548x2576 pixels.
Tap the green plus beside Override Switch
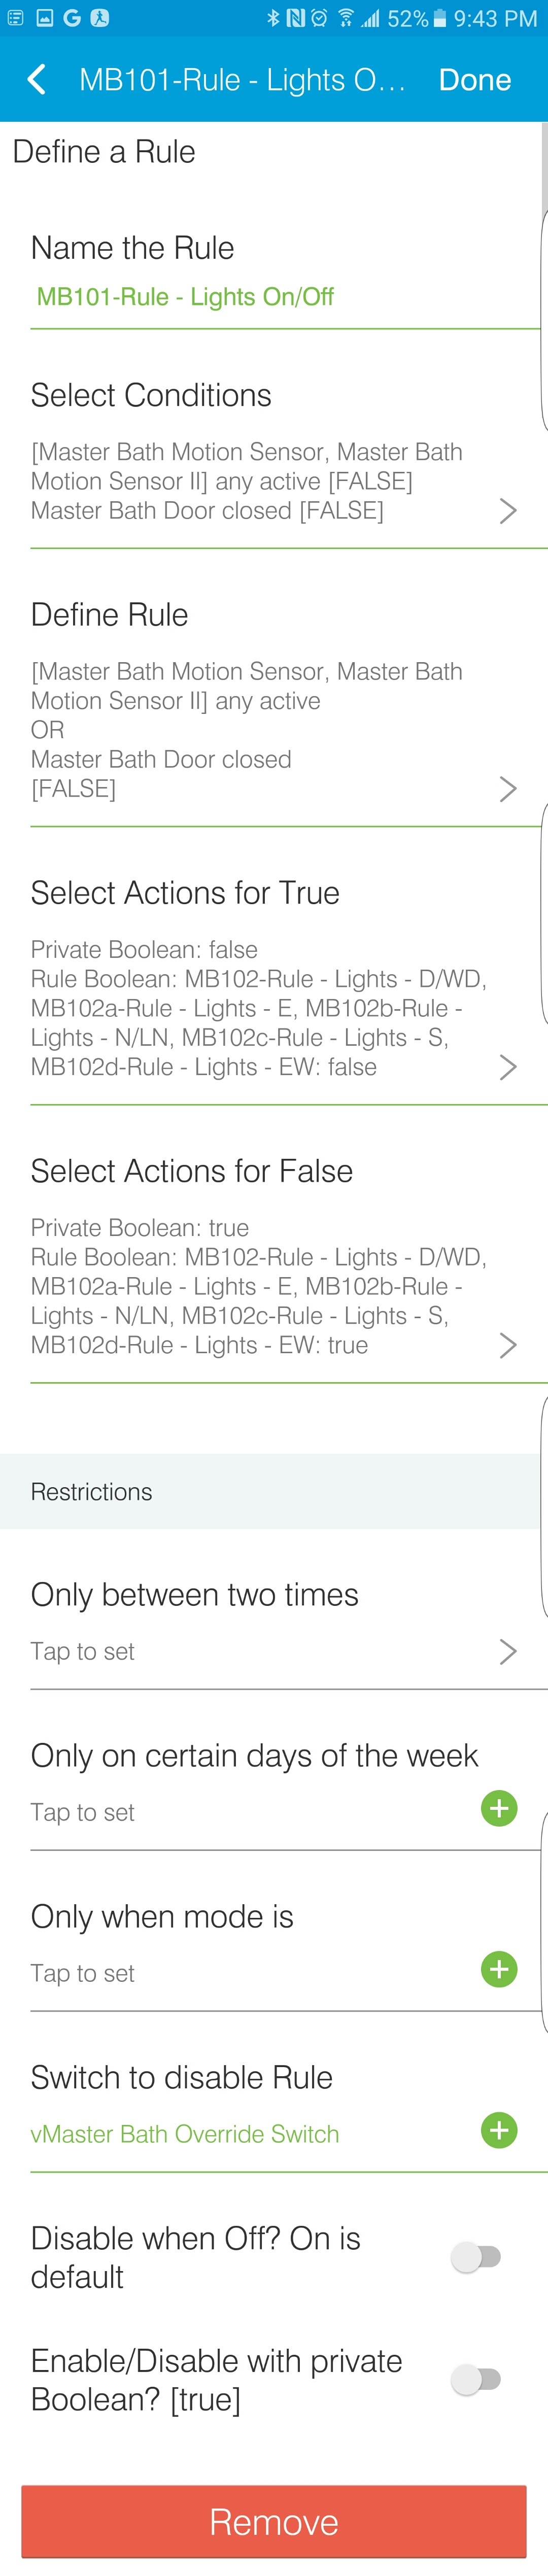tap(499, 2130)
